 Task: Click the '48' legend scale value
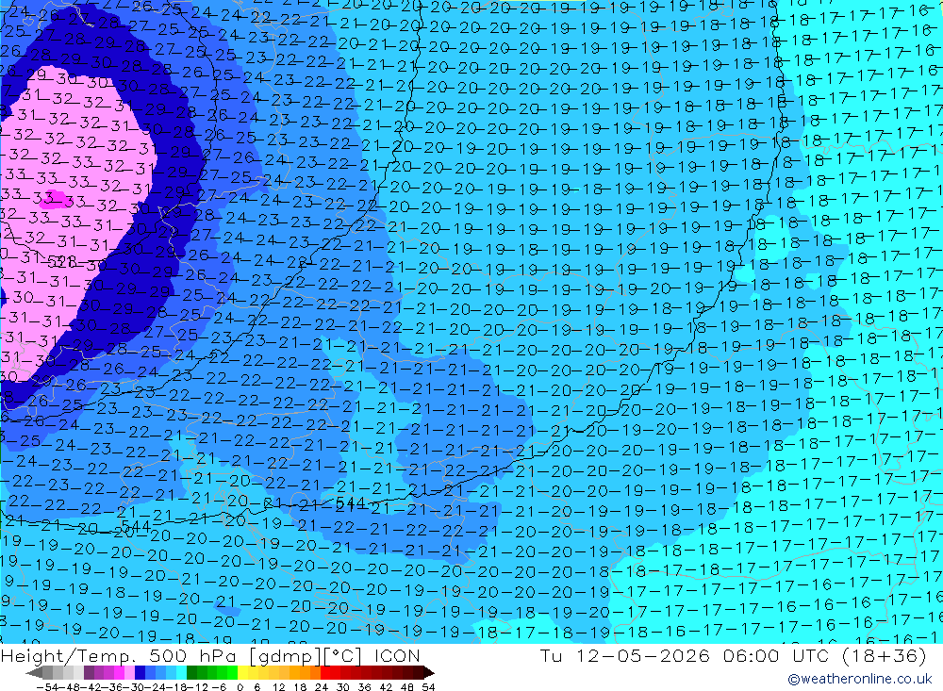pos(407,687)
